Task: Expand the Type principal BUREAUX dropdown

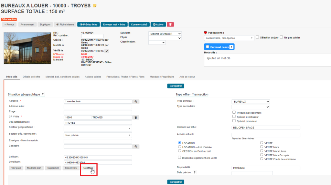Action: [251, 101]
